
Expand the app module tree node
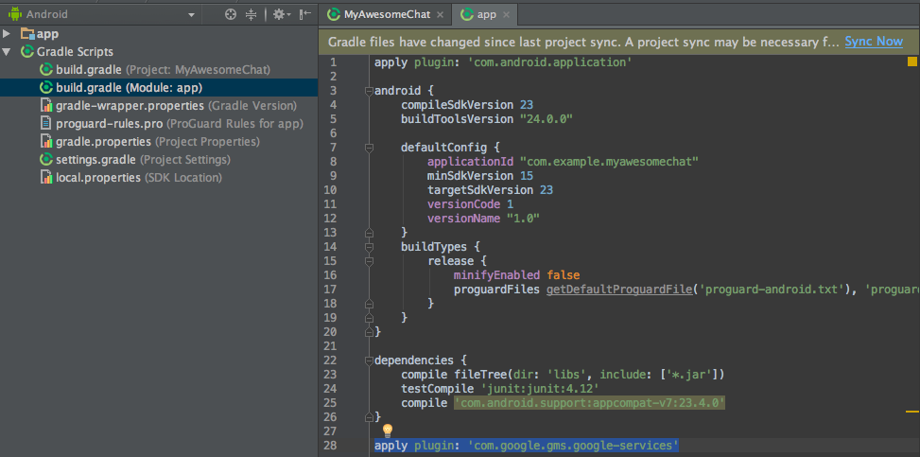tap(7, 33)
